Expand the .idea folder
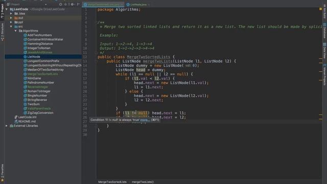The height and width of the screenshot is (184, 327). tap(11, 14)
